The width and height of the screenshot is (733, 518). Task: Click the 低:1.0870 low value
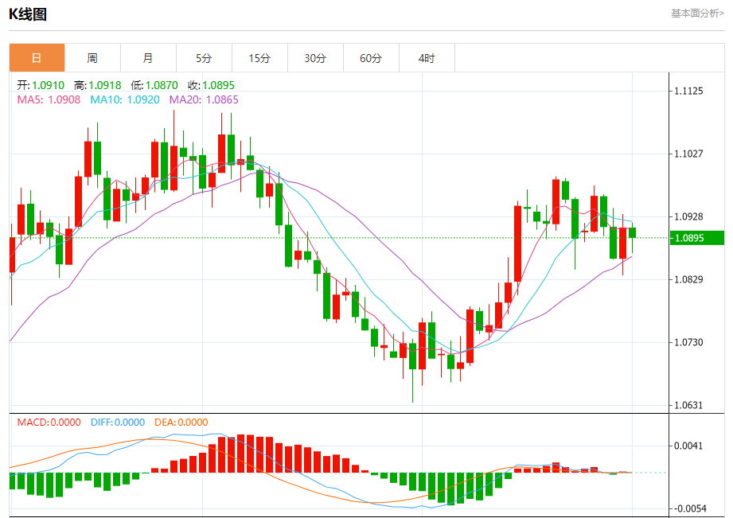pyautogui.click(x=154, y=85)
